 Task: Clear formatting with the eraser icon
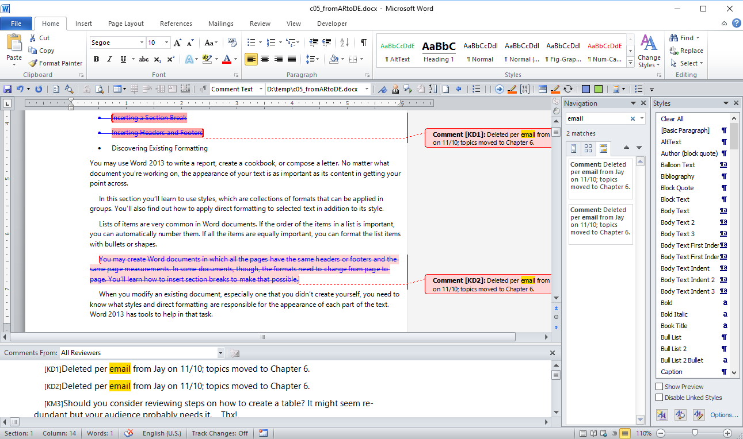(x=233, y=43)
